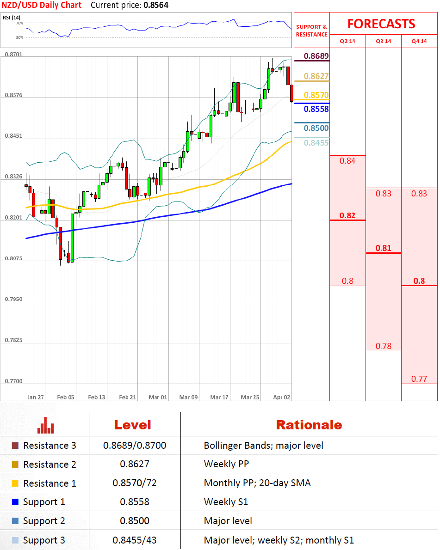Click the SUPPORT & RESISTANCE header

311,31
